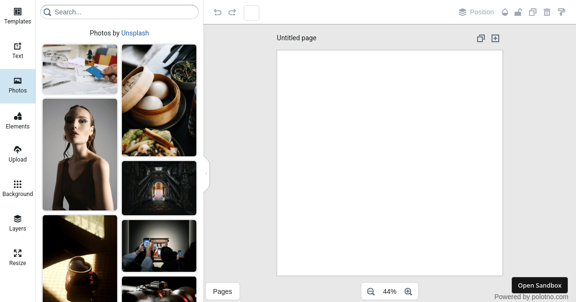The width and height of the screenshot is (576, 302).
Task: Open the Templates side panel
Action: 18,16
